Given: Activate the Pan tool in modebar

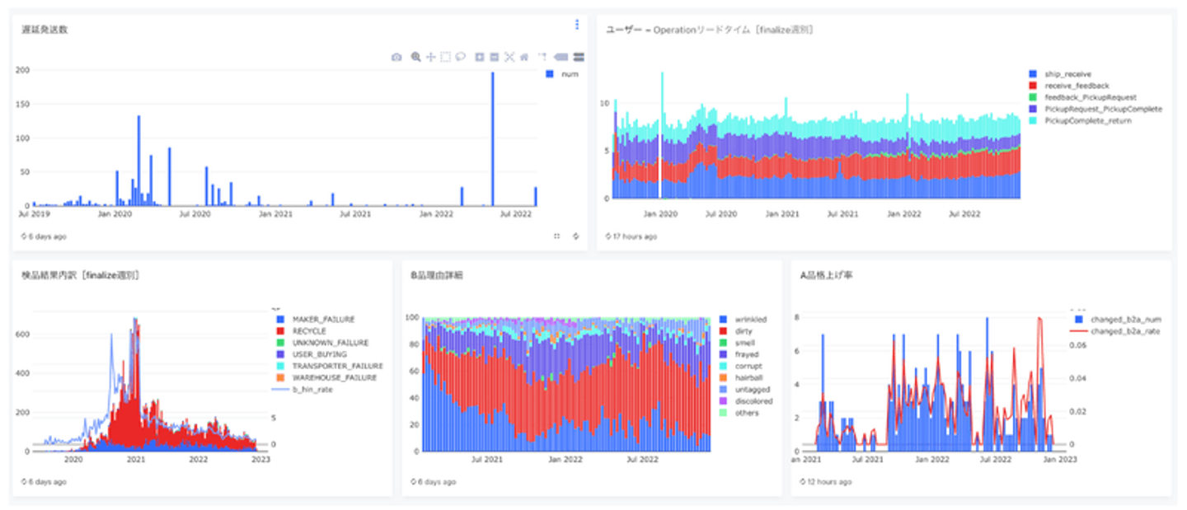Looking at the screenshot, I should (x=430, y=57).
